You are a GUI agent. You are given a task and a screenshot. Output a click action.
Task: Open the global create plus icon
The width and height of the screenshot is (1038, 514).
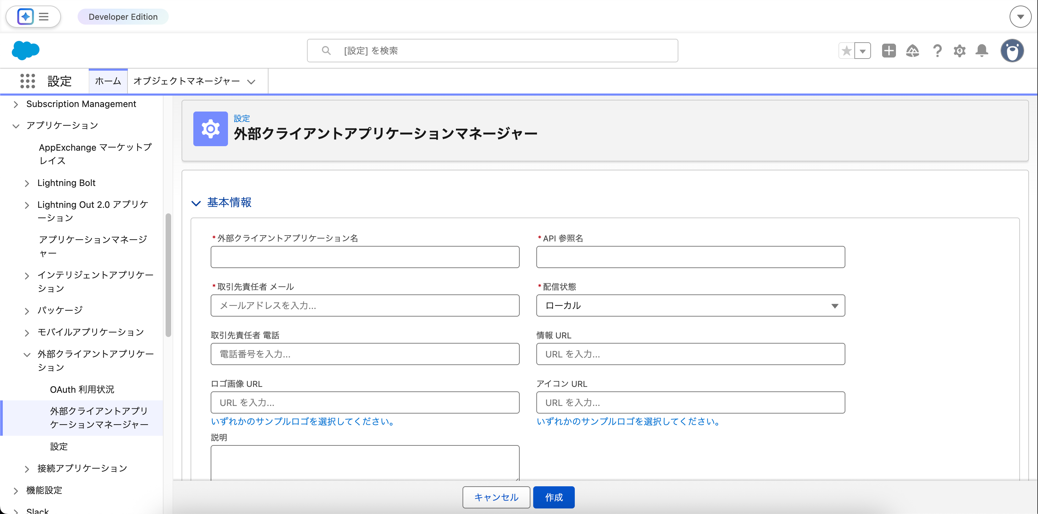(x=889, y=51)
